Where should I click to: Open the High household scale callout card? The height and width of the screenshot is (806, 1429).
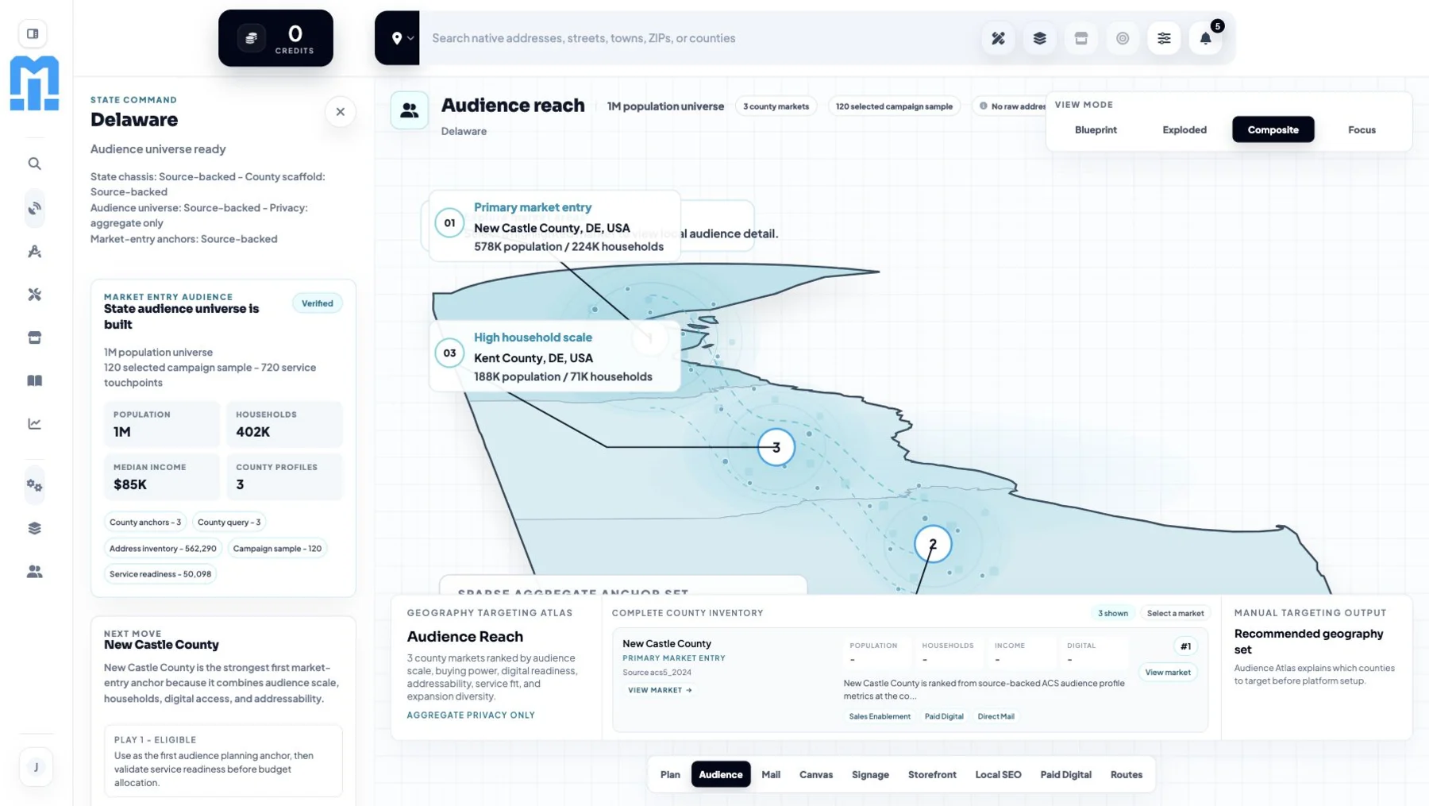555,357
